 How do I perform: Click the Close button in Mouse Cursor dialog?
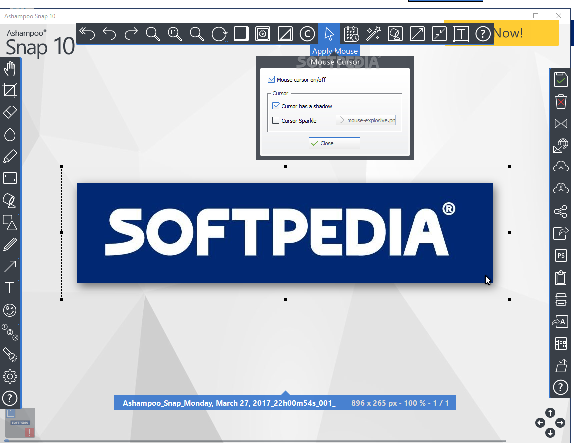coord(334,143)
